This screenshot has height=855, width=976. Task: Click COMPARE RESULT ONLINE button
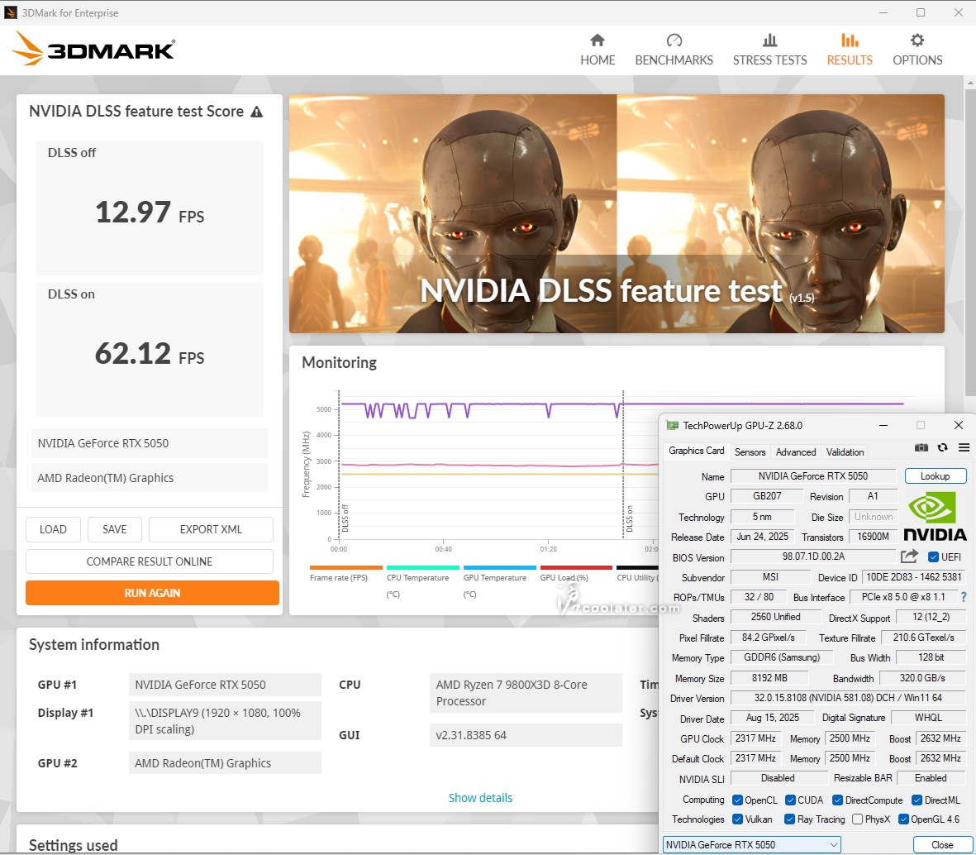(150, 561)
